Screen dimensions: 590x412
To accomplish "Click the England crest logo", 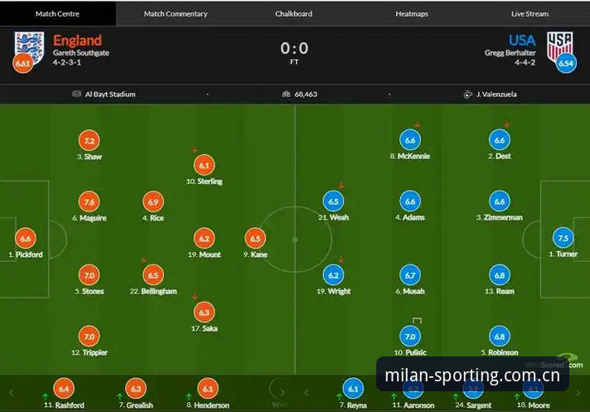I will [x=29, y=48].
